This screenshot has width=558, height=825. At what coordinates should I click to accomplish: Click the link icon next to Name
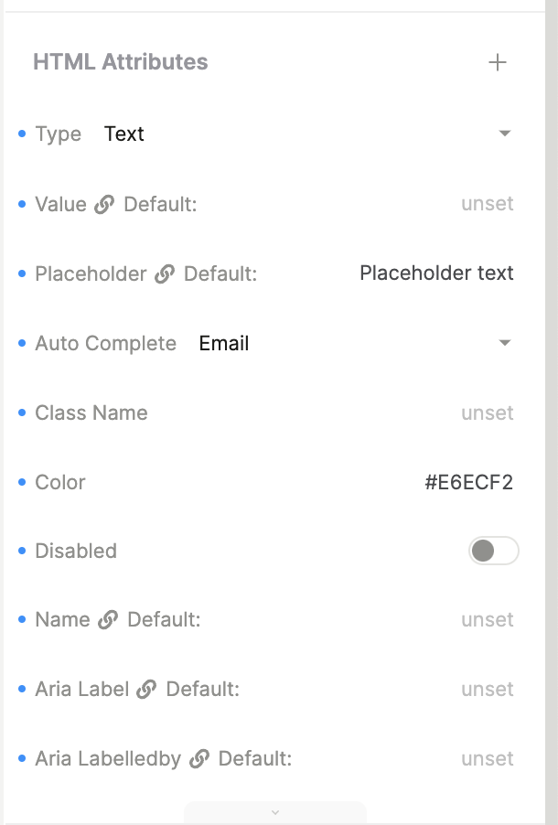pyautogui.click(x=108, y=620)
